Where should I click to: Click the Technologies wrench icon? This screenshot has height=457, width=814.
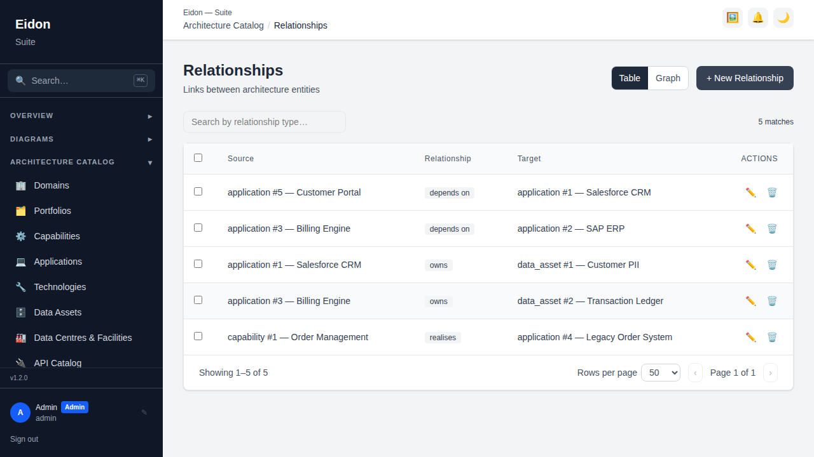click(x=21, y=287)
